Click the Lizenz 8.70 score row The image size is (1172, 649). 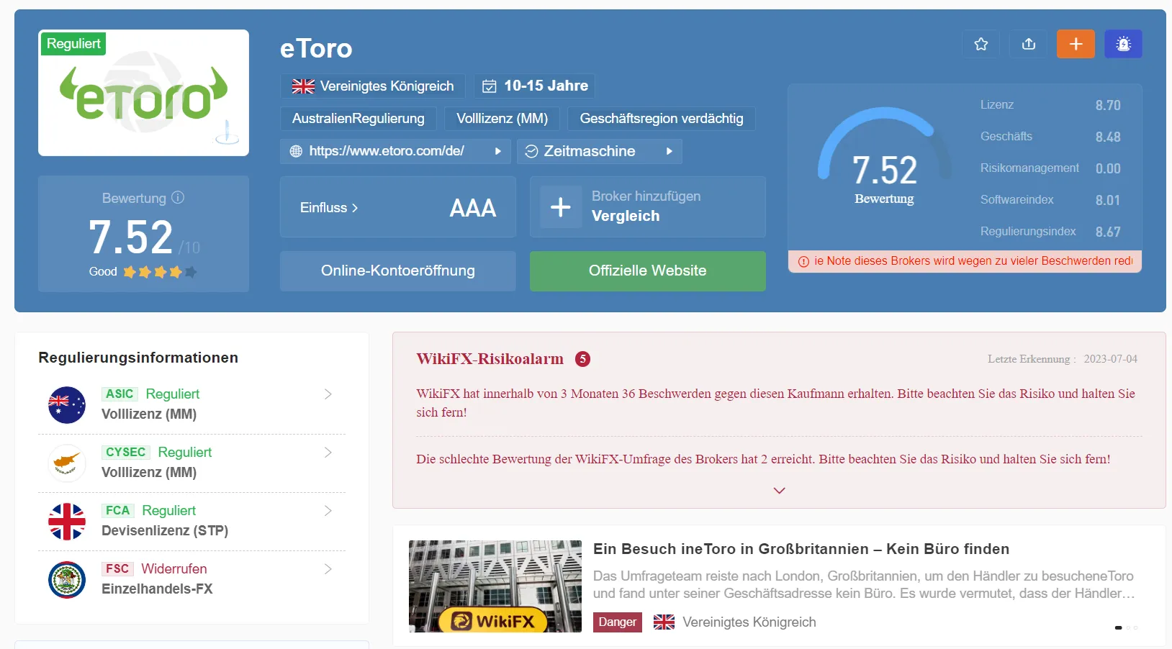click(1050, 105)
